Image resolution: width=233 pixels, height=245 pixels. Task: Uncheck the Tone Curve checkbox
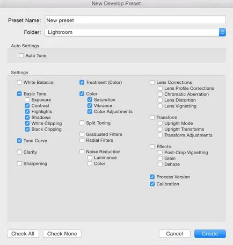(19, 141)
